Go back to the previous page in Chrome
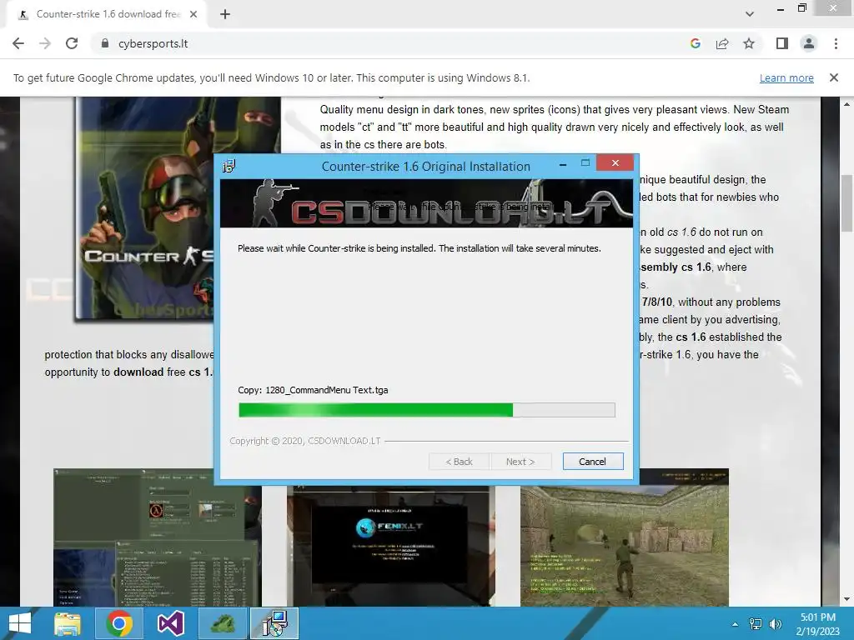The height and width of the screenshot is (640, 854). coord(18,43)
